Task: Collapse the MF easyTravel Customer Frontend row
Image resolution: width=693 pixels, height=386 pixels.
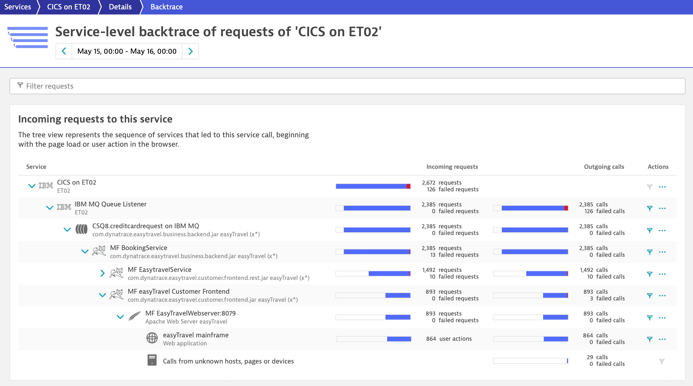Action: (103, 295)
